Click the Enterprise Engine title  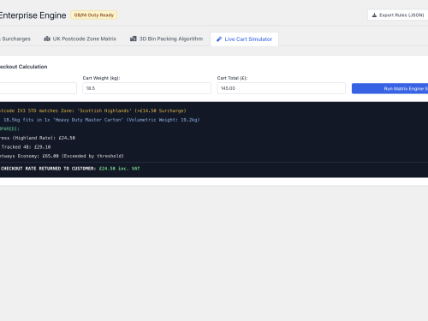[x=33, y=15]
